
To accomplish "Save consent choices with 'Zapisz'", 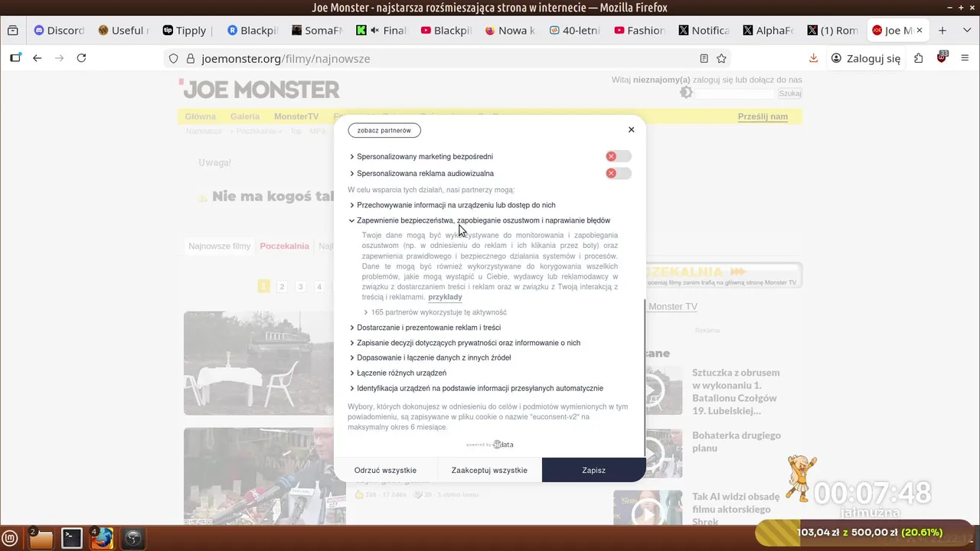I will 593,470.
